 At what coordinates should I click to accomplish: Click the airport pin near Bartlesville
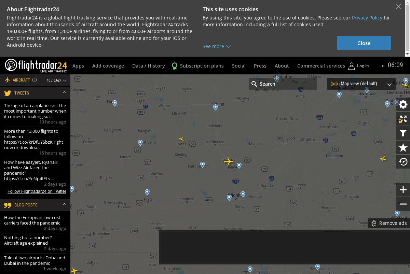click(318, 267)
